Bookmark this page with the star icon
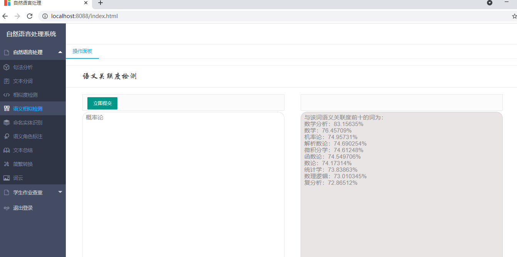 pos(514,16)
